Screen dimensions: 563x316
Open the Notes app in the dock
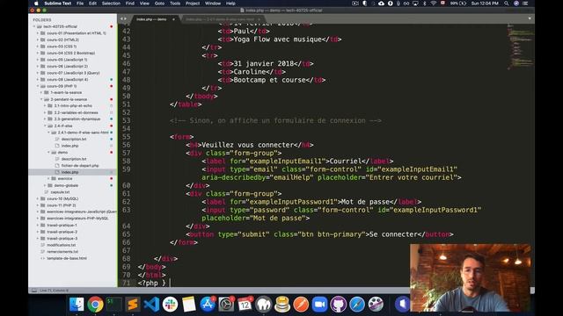pyautogui.click(x=188, y=305)
